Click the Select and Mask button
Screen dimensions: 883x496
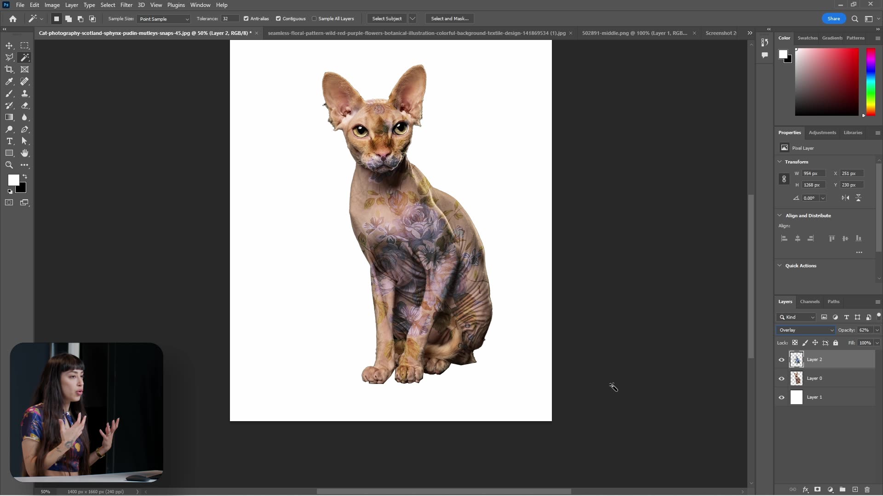(450, 19)
